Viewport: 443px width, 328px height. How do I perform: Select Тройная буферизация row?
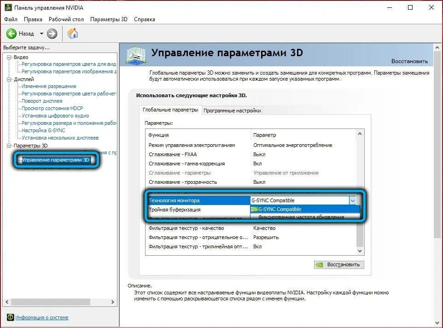[x=198, y=210]
